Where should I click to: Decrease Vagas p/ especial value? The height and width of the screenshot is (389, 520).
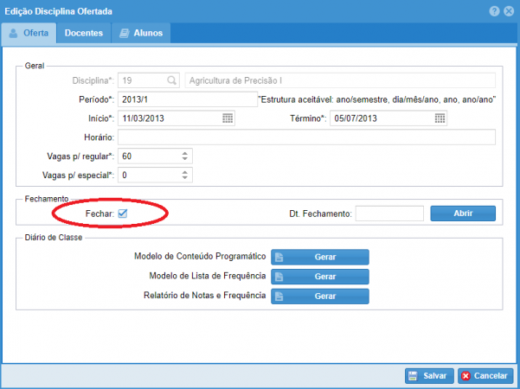(x=185, y=179)
